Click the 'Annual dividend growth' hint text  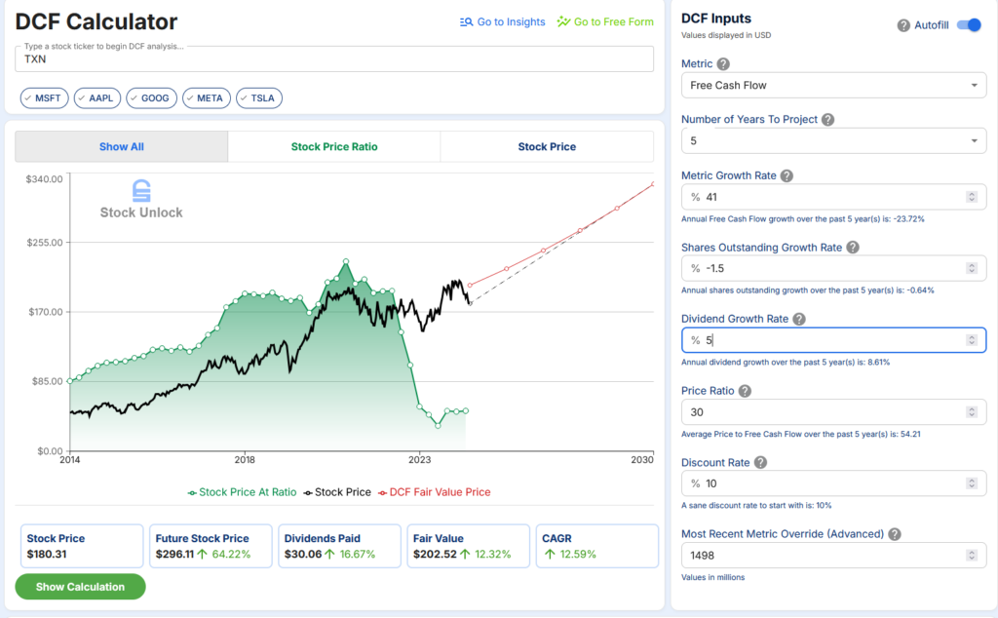coord(786,363)
